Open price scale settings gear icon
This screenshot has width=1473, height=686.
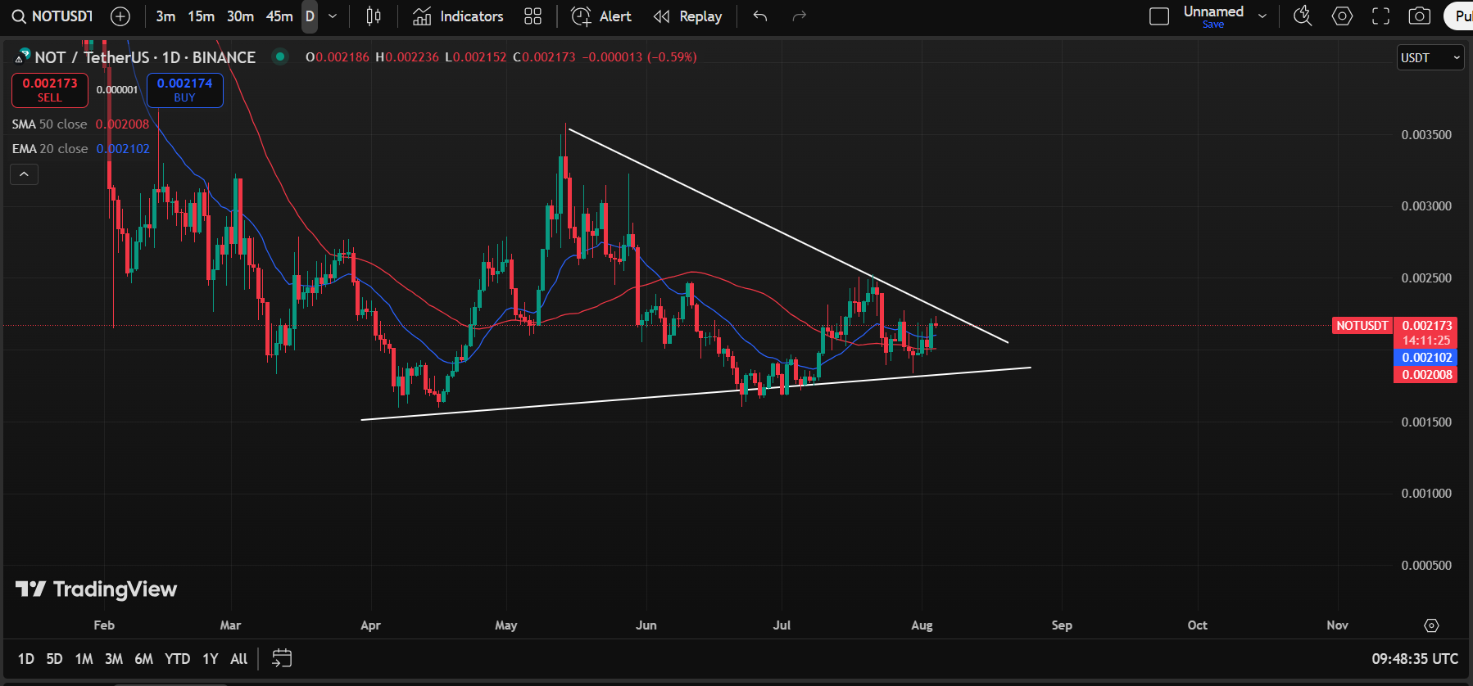[x=1431, y=625]
